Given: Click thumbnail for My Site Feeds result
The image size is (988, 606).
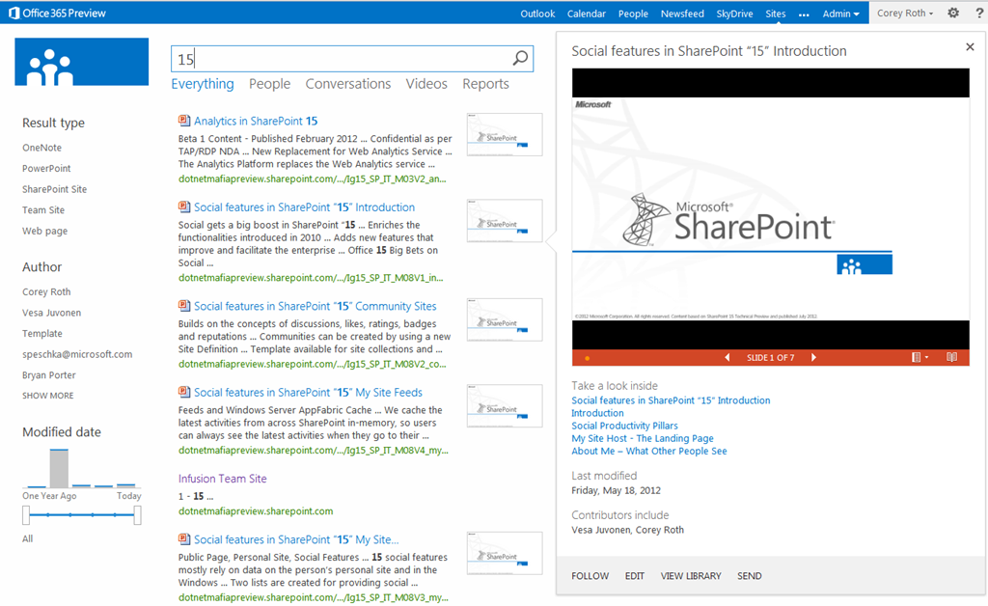Looking at the screenshot, I should point(505,405).
